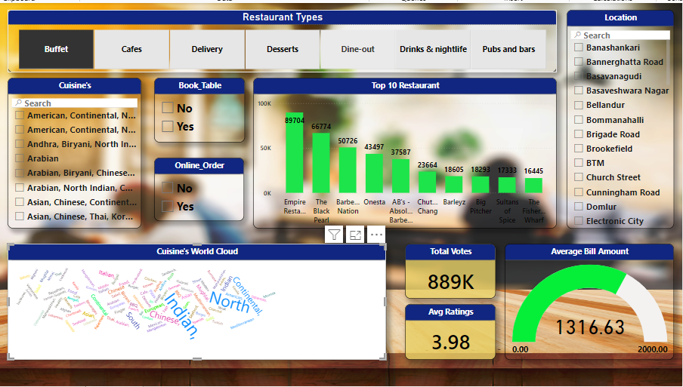Select the Desserts restaurant type button
This screenshot has height=387, width=683.
283,50
